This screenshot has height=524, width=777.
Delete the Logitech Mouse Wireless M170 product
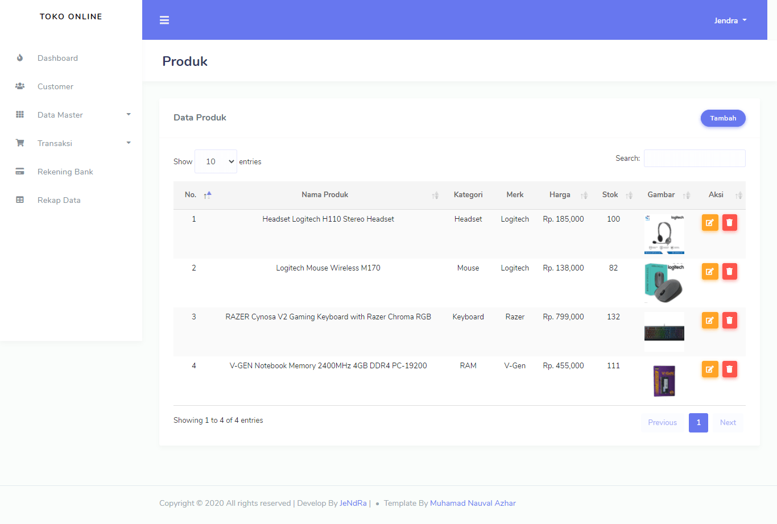pos(730,272)
